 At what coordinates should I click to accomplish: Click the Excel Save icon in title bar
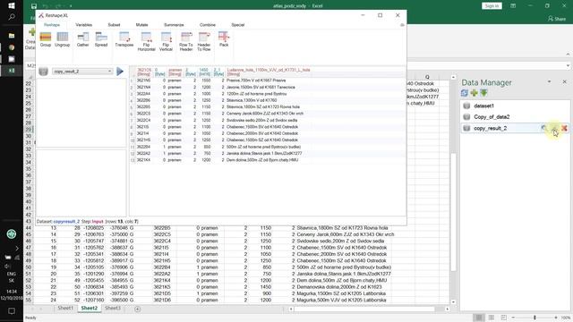click(x=34, y=6)
